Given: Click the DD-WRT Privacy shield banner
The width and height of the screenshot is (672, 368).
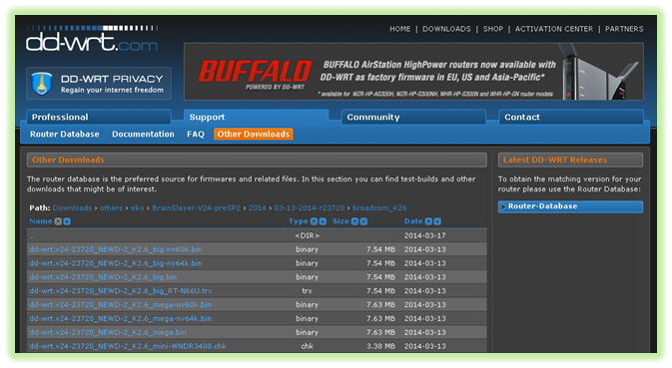Looking at the screenshot, I should 99,84.
